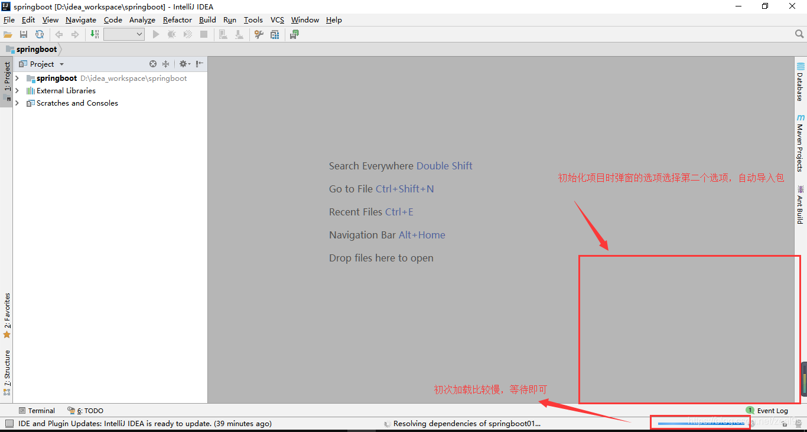
Task: Open the Maven Projects tool window tab
Action: click(x=801, y=142)
